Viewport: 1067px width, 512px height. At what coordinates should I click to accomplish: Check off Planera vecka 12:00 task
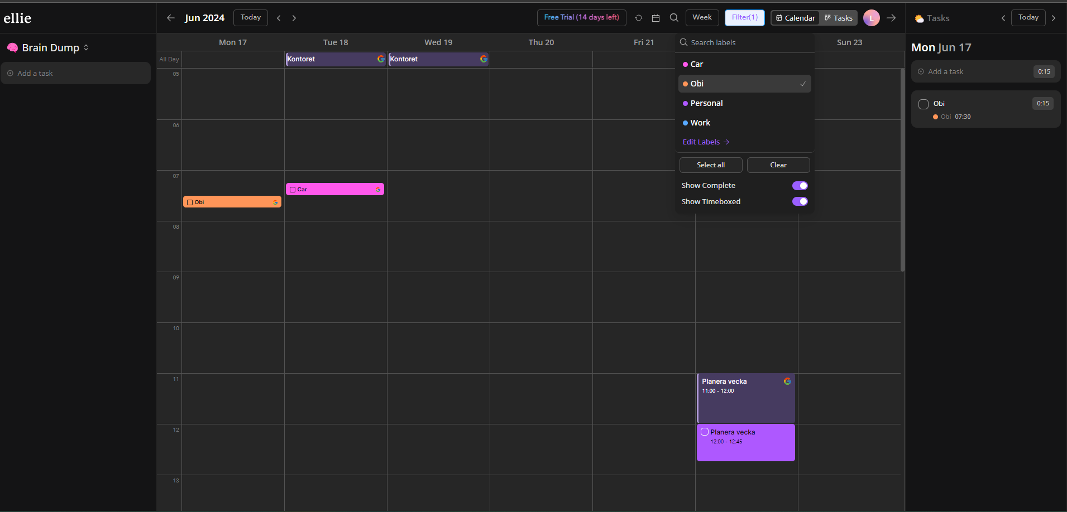(x=705, y=432)
